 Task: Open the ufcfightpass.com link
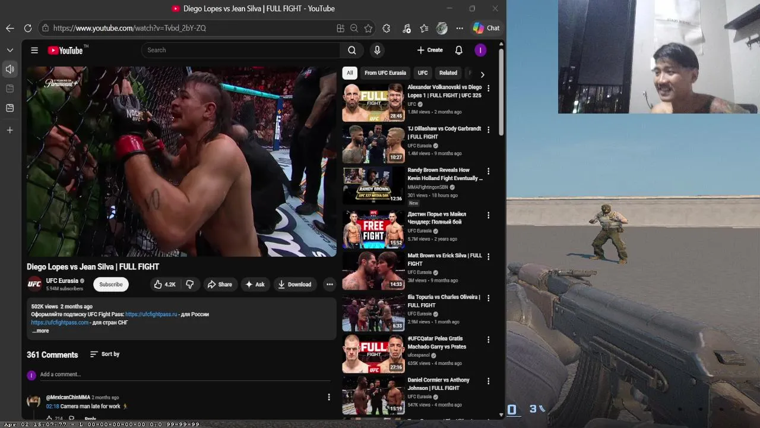pyautogui.click(x=60, y=323)
